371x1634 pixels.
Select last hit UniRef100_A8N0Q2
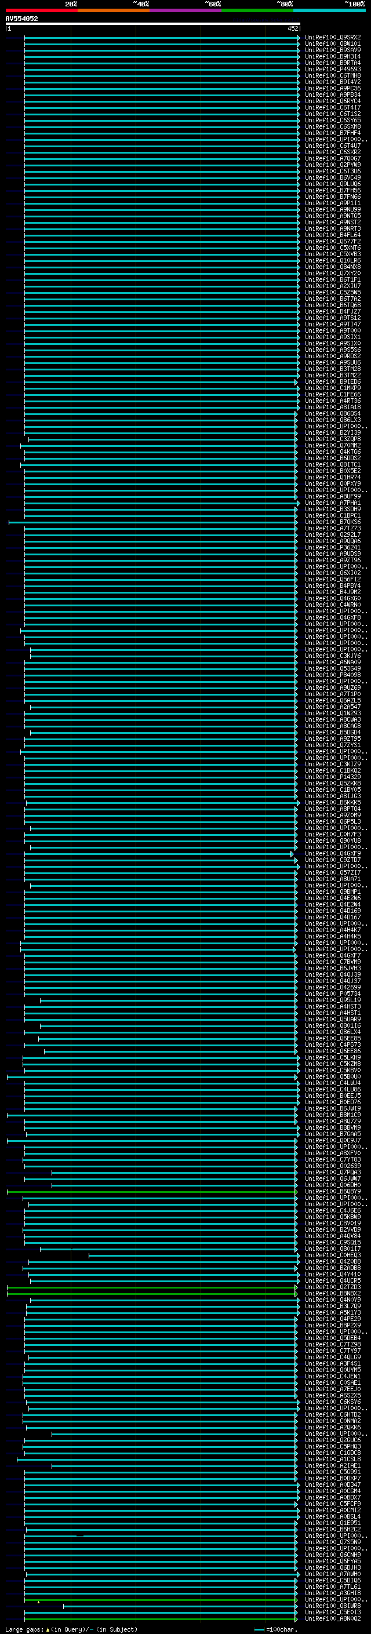coord(333,1618)
